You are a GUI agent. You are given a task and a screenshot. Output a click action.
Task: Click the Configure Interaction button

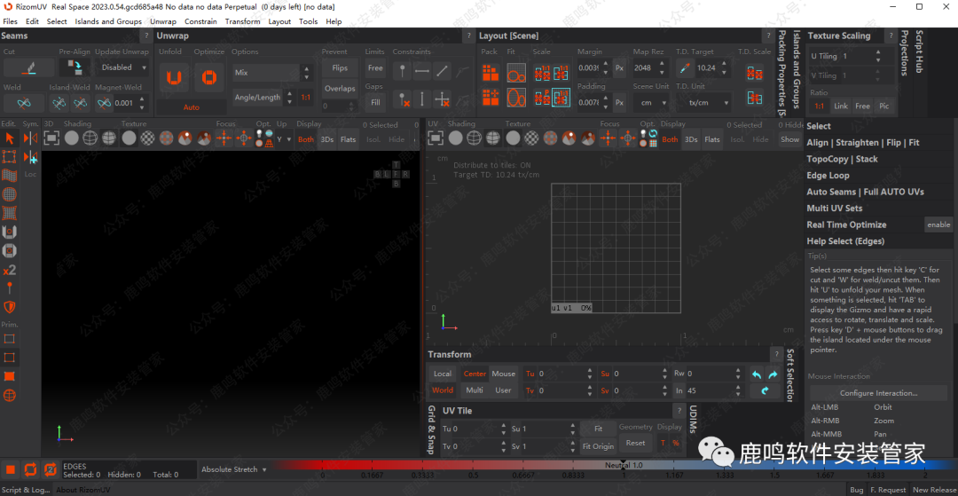coord(877,393)
